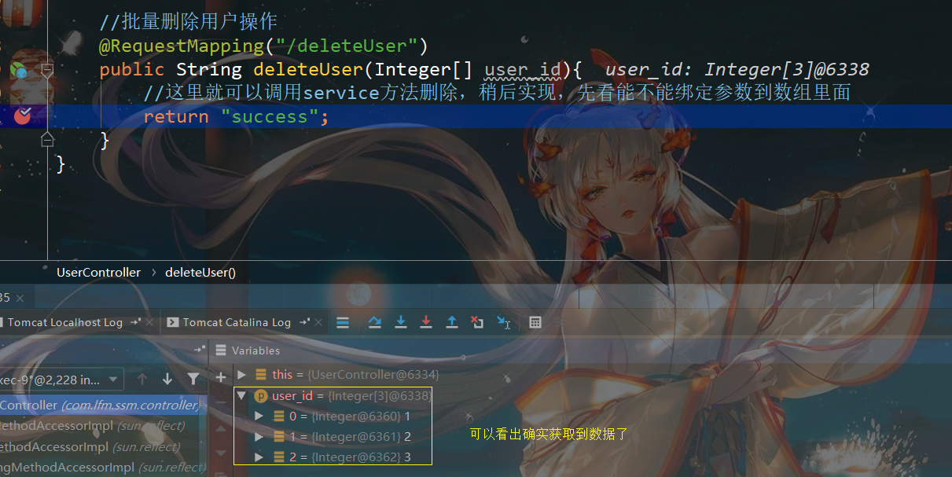Click the Step Out debug icon

(452, 322)
